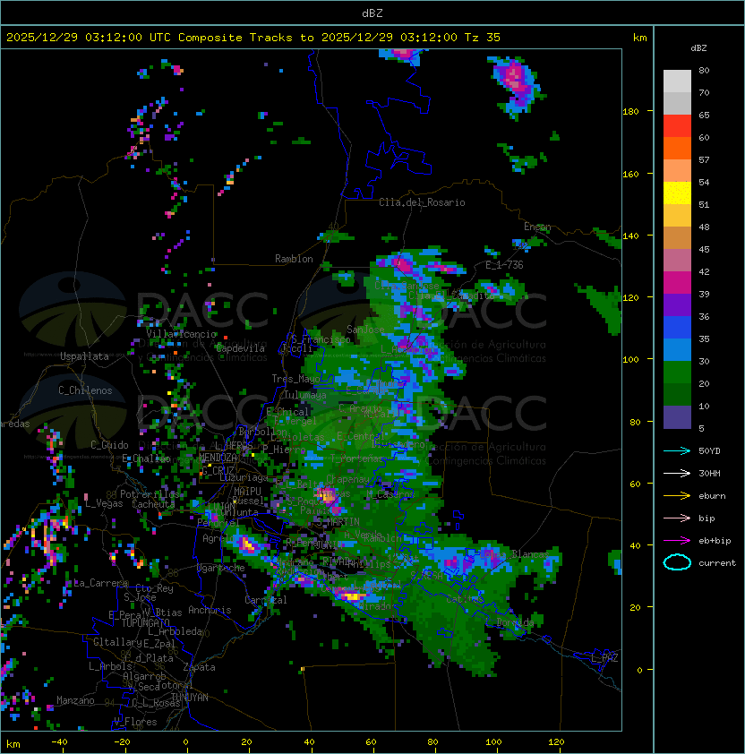Select the purple swatch in the dBZ scale
Viewport: 745px width, 754px height.
pos(677,304)
